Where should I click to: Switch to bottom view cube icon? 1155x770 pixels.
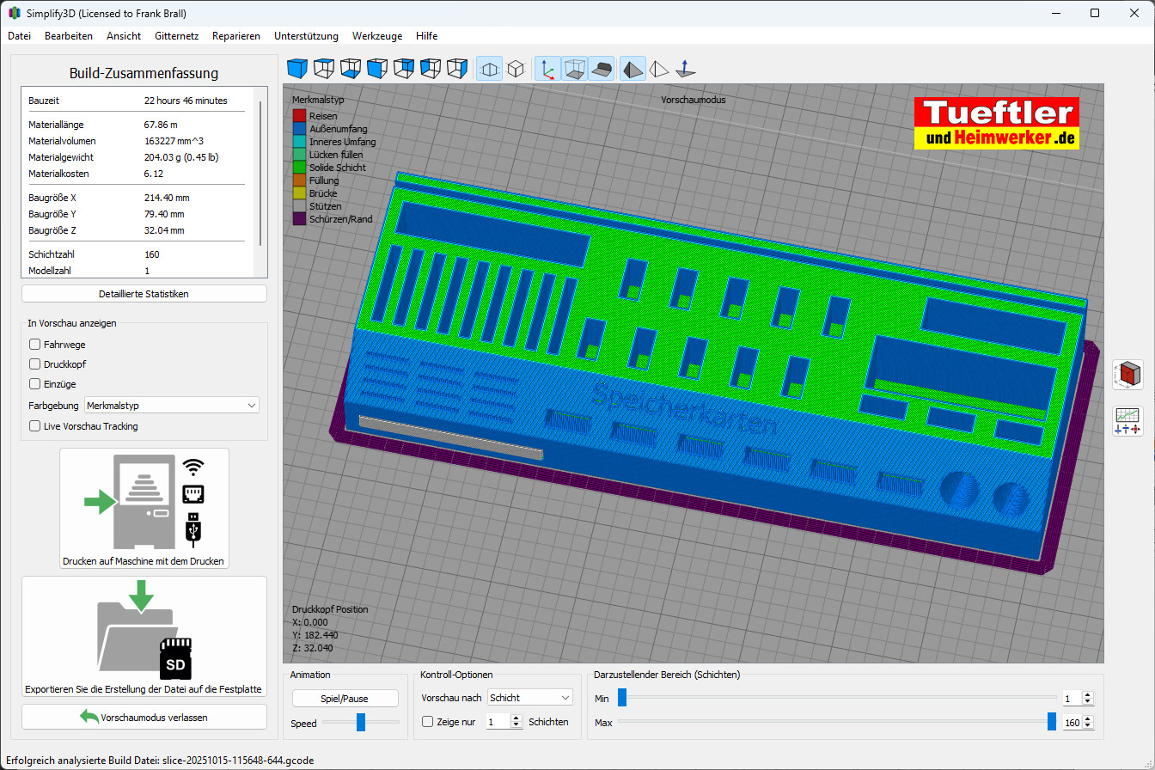(350, 69)
